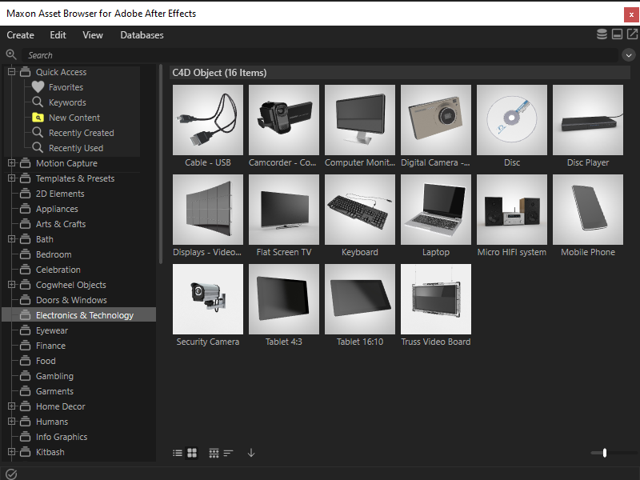Click the download arrow icon
Screen dimensions: 640x480
tap(250, 453)
